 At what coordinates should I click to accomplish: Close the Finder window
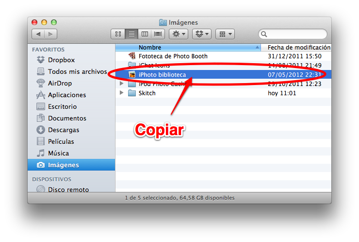[x=34, y=22]
